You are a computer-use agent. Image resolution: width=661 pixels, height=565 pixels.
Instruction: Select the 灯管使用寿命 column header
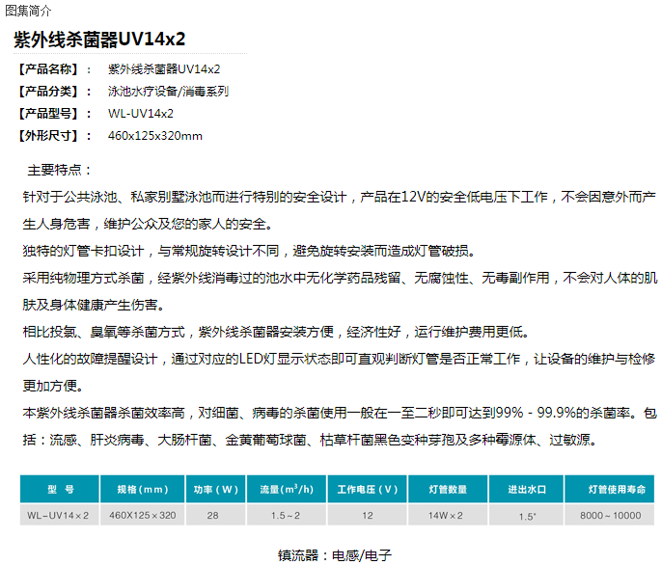click(x=610, y=490)
